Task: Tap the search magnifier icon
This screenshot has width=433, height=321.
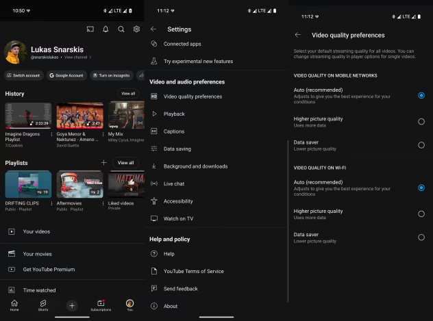Action: point(121,29)
